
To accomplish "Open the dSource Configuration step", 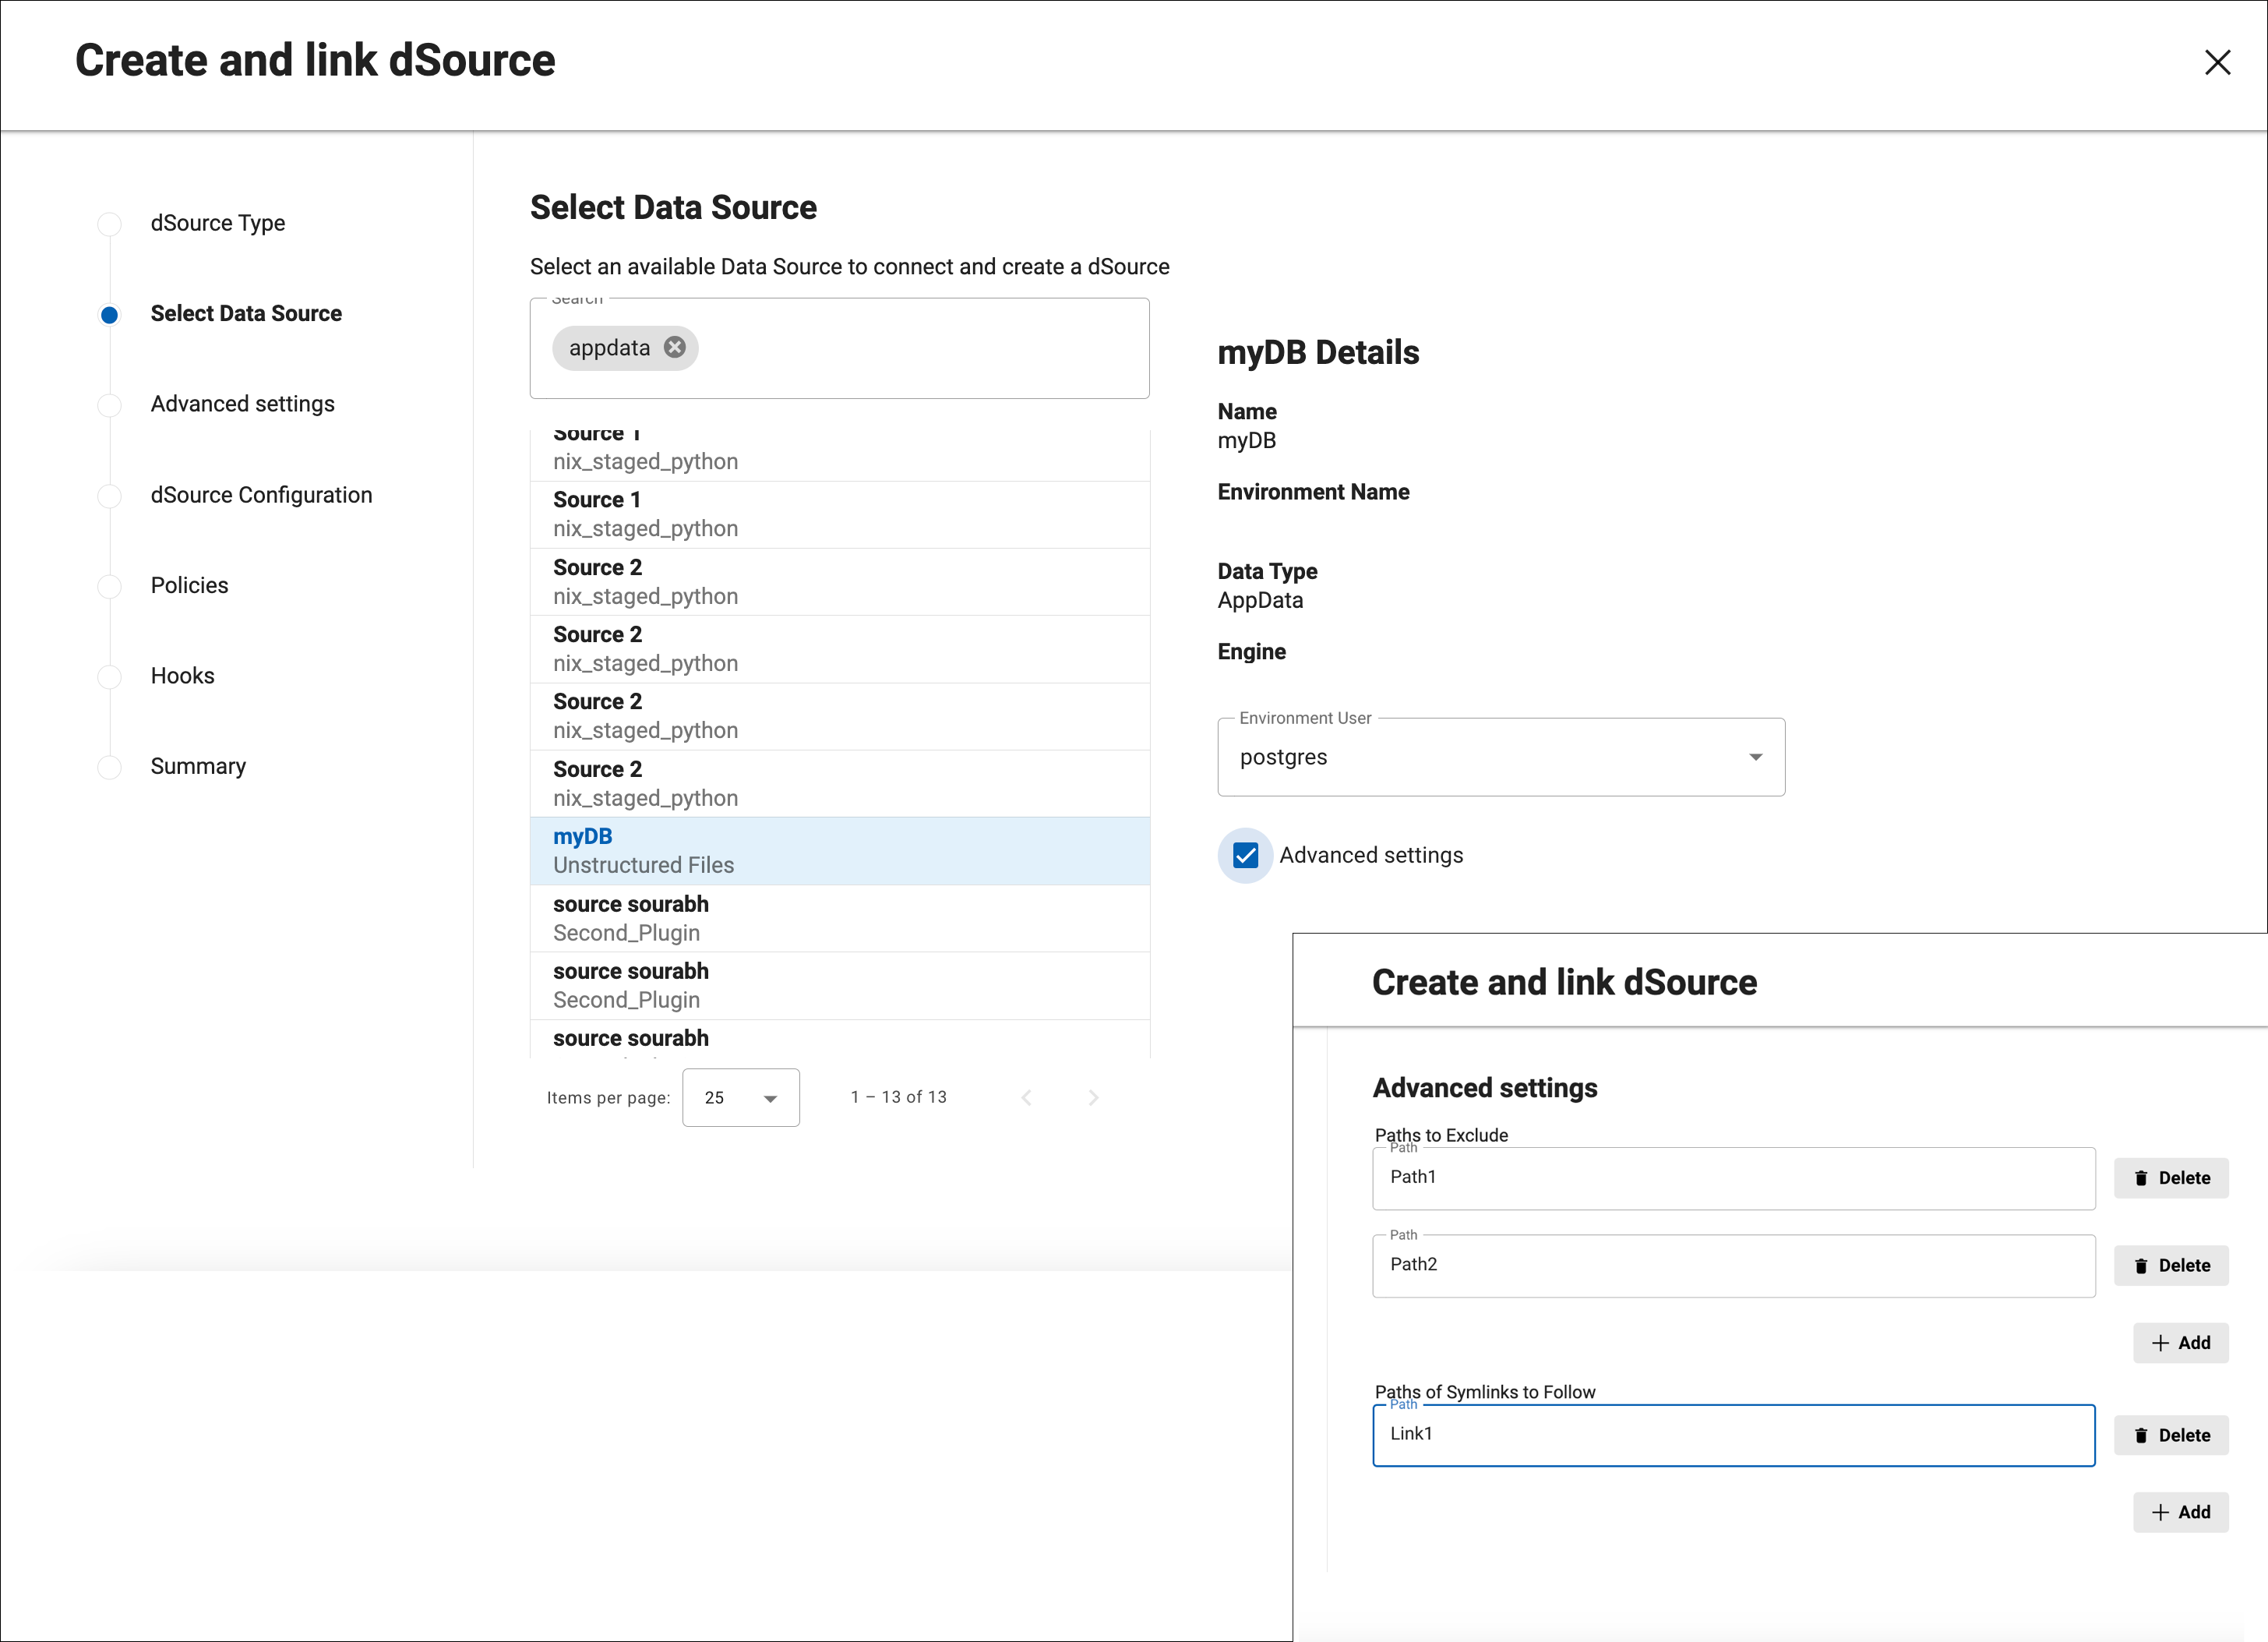I will (x=261, y=495).
